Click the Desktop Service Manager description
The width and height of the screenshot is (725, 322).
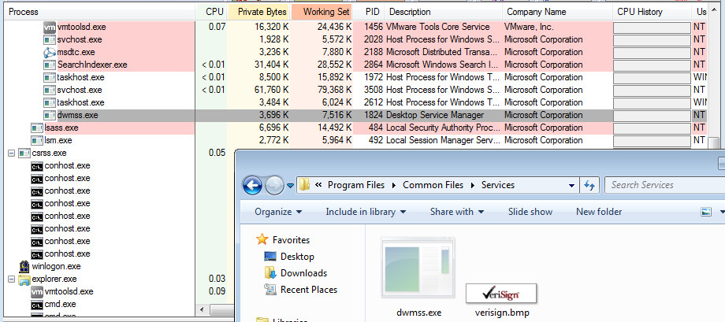[435, 115]
